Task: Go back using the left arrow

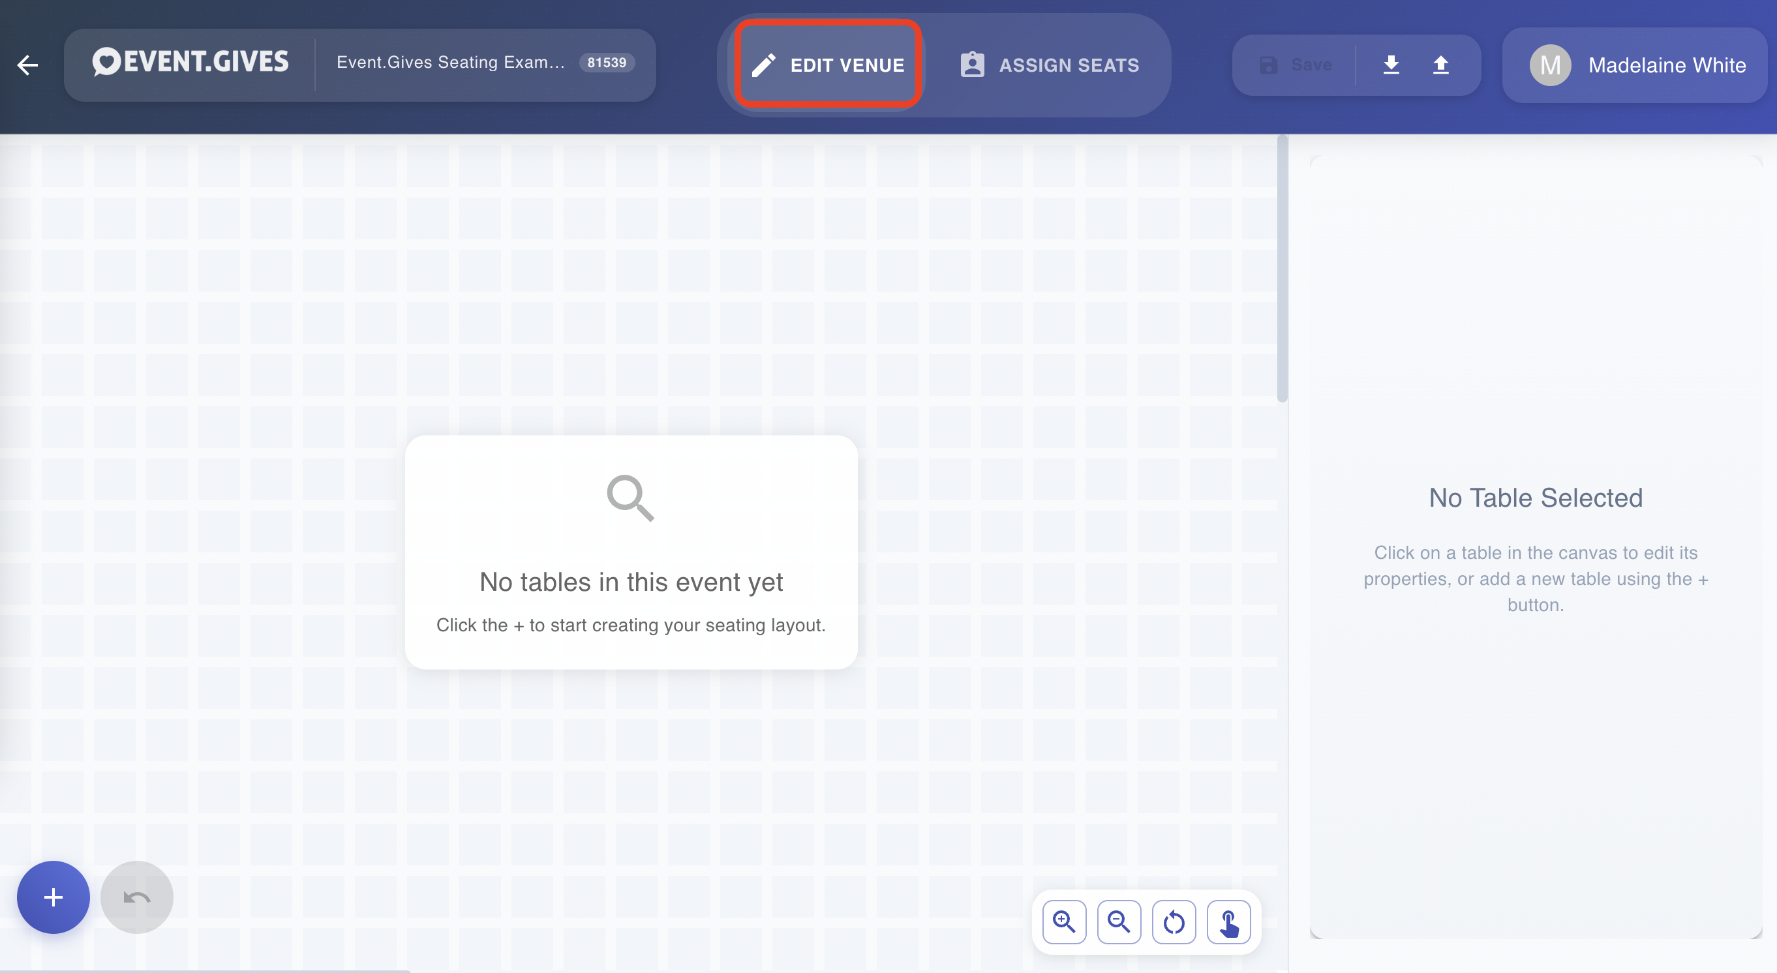Action: 27,65
